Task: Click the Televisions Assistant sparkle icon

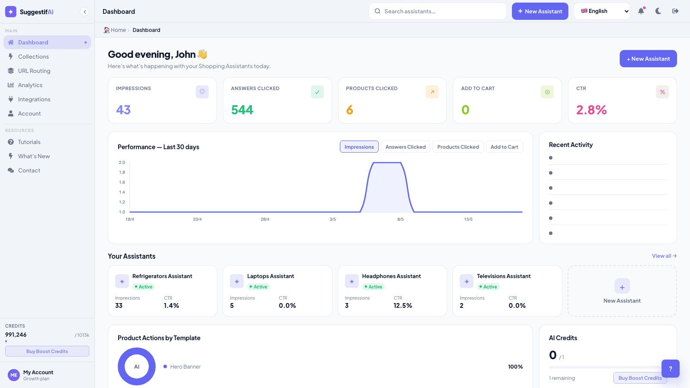Action: click(467, 281)
